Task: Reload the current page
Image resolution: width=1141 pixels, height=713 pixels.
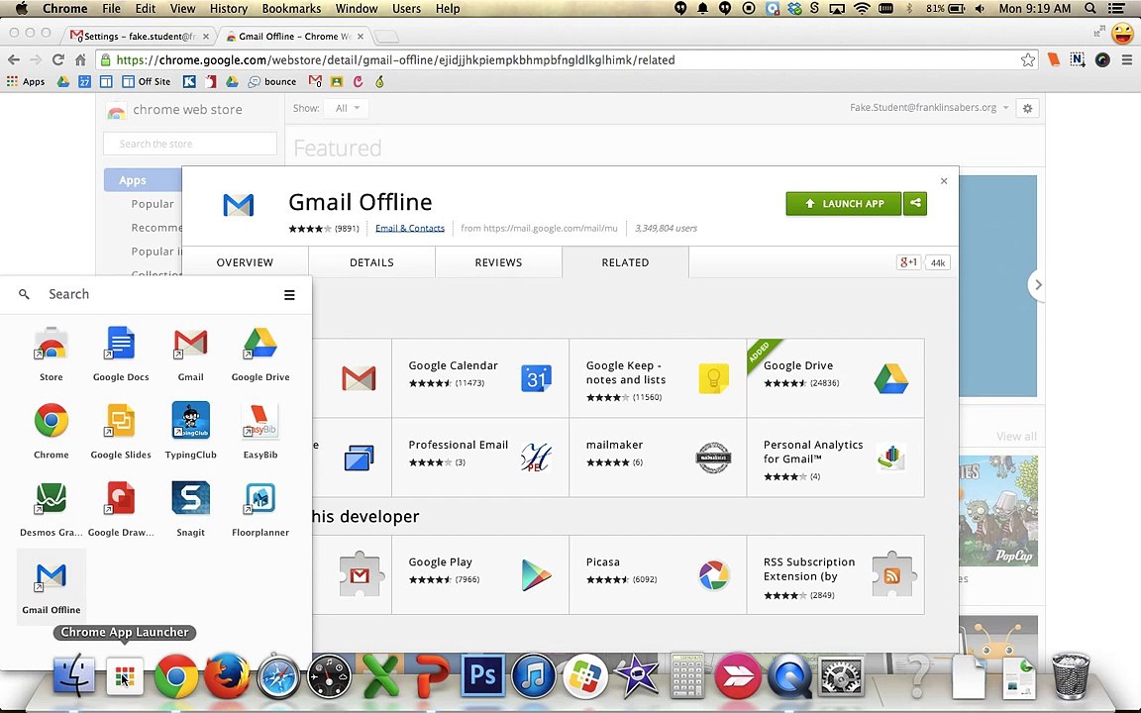Action: 58,60
